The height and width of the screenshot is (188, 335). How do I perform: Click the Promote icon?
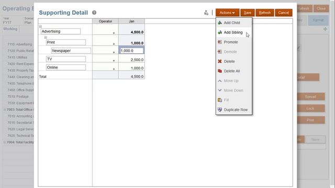220,42
